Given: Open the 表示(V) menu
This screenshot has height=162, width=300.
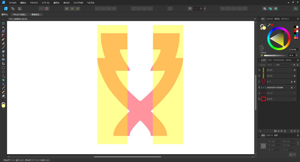Looking at the screenshot, I should point(67,2).
